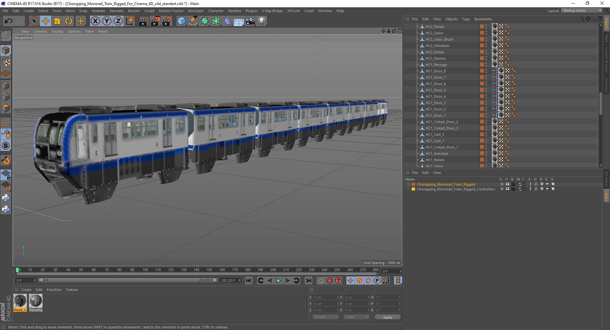Toggle visibility of Chongqing_Monorail_Train_Rigged layer

(507, 184)
